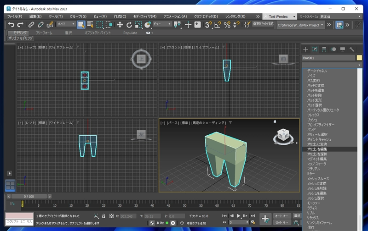Switch to the Populate ribbon tab
This screenshot has width=368, height=231.
click(130, 33)
